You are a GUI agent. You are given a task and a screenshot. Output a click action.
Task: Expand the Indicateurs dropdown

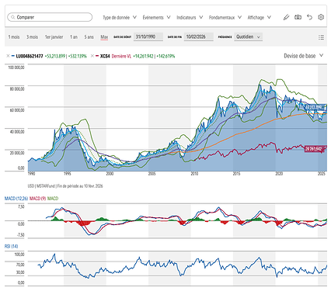click(x=190, y=17)
